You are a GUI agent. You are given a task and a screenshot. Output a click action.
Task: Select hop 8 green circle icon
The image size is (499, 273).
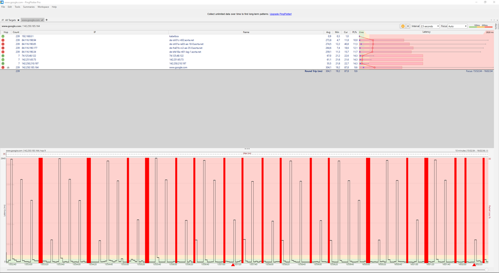pos(3,63)
